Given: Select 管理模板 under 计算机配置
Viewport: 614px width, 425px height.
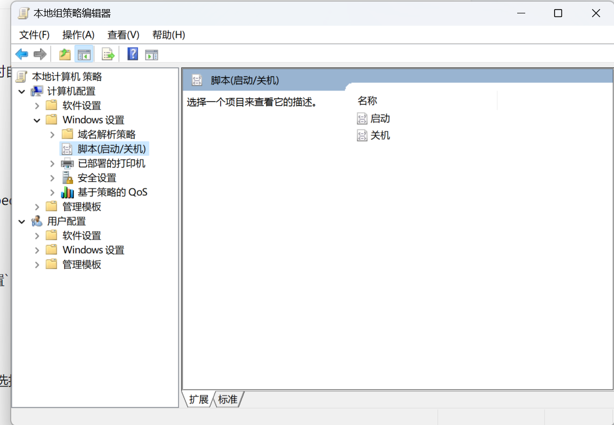Looking at the screenshot, I should (x=81, y=207).
